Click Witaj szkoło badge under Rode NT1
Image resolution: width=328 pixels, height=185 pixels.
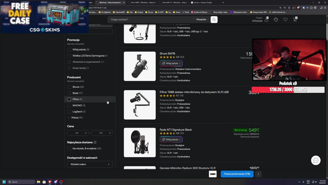(x=171, y=140)
